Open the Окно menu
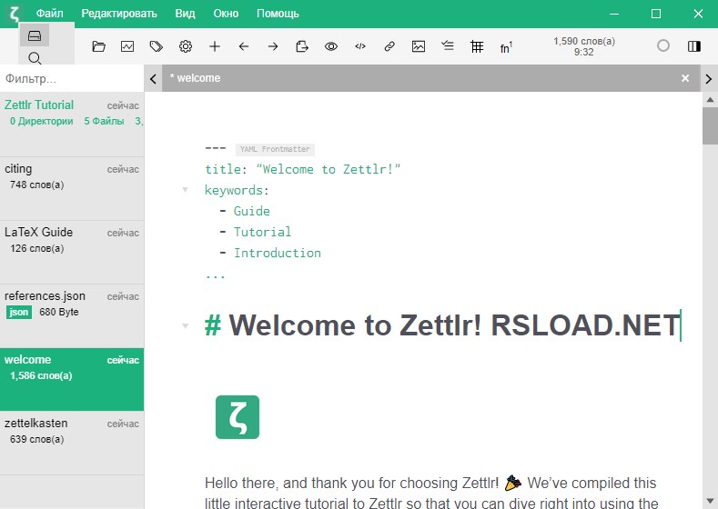The image size is (718, 509). (x=226, y=14)
